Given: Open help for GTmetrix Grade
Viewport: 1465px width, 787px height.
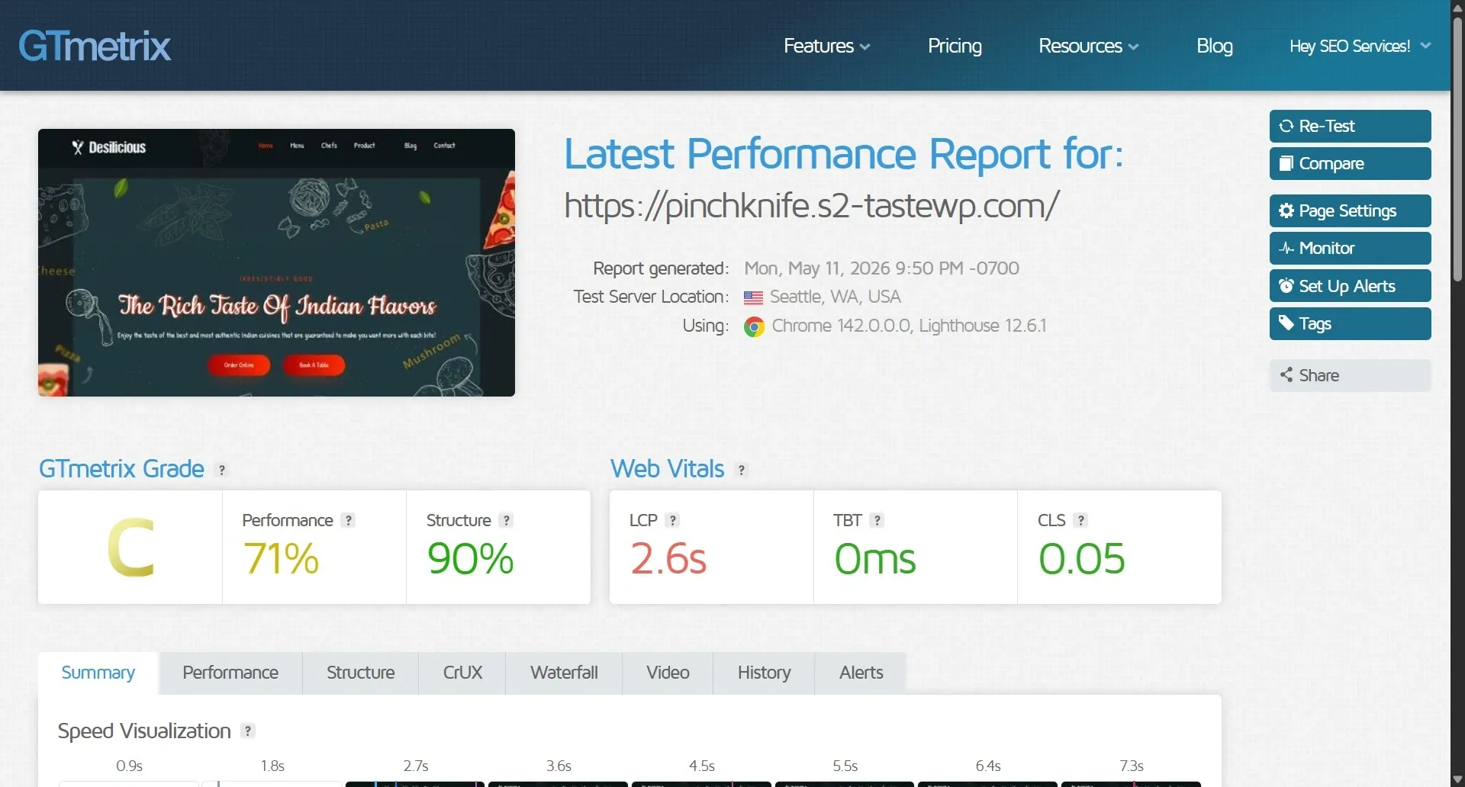Looking at the screenshot, I should pyautogui.click(x=222, y=470).
